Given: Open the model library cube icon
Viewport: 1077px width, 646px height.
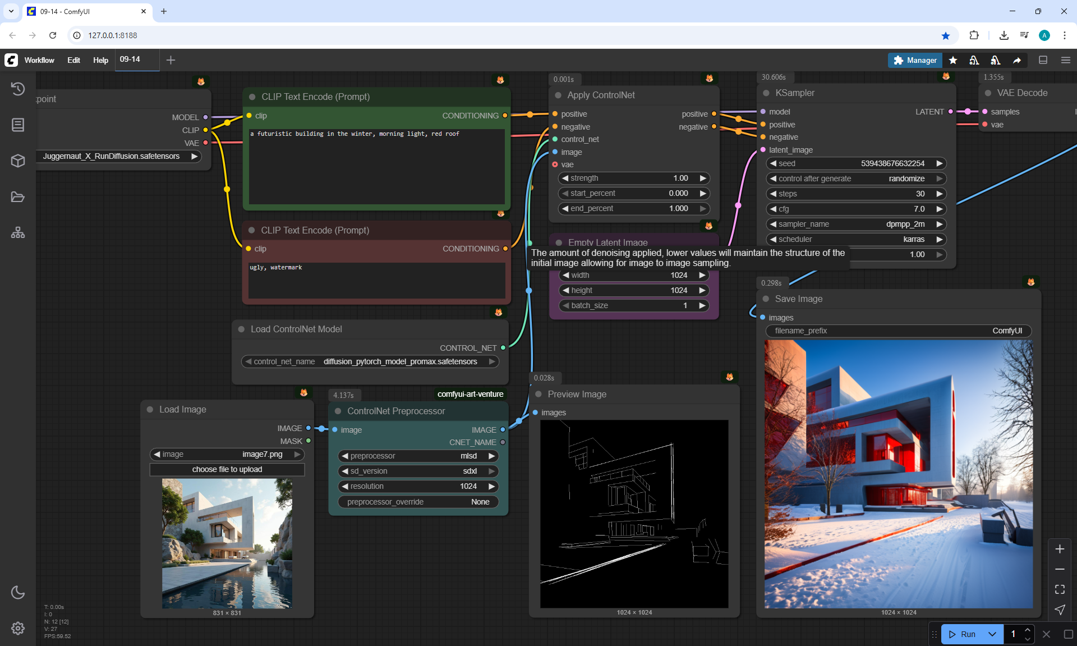Looking at the screenshot, I should pos(18,161).
